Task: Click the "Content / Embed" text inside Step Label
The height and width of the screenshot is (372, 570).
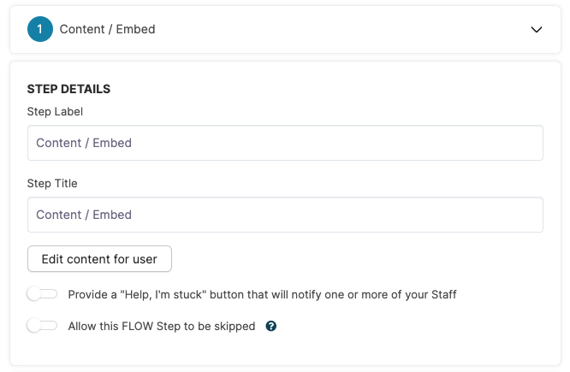Action: [84, 143]
